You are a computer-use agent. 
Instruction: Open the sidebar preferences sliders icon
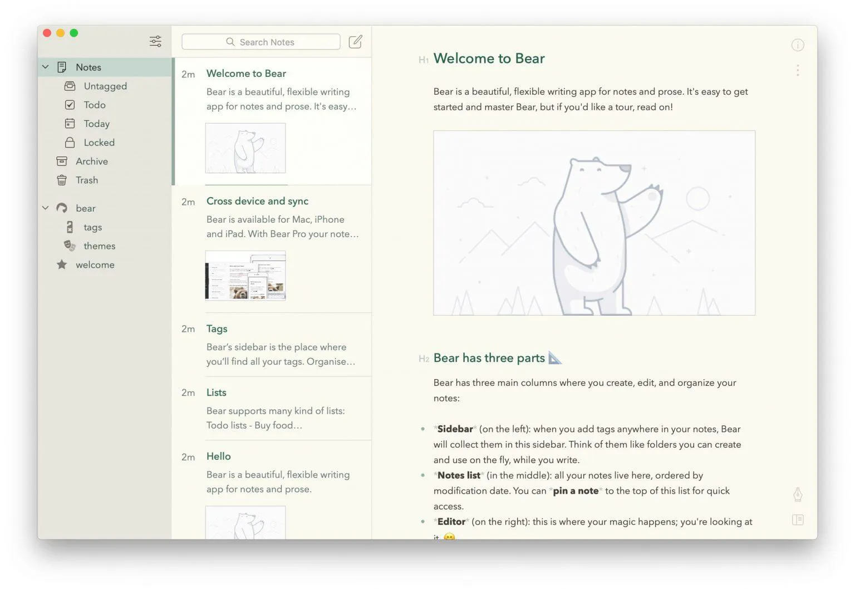[x=155, y=41]
